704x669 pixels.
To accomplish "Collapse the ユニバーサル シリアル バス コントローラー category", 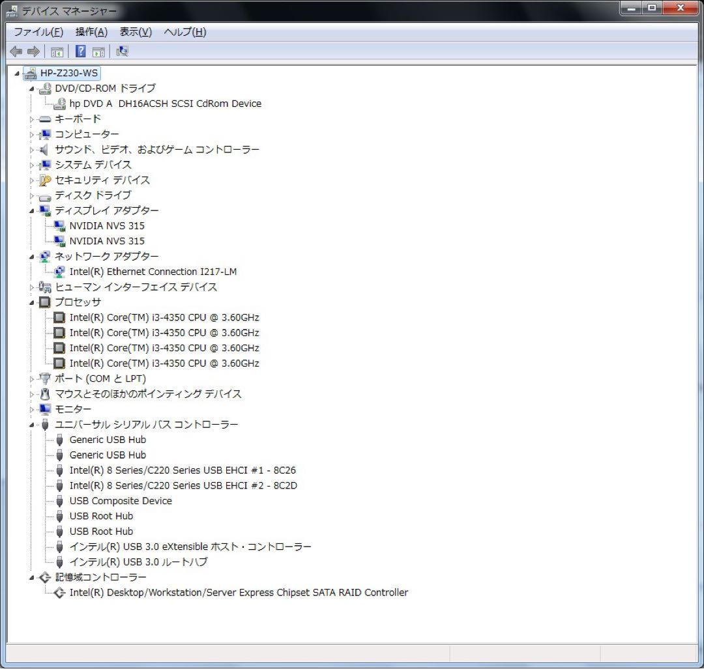I will click(32, 425).
